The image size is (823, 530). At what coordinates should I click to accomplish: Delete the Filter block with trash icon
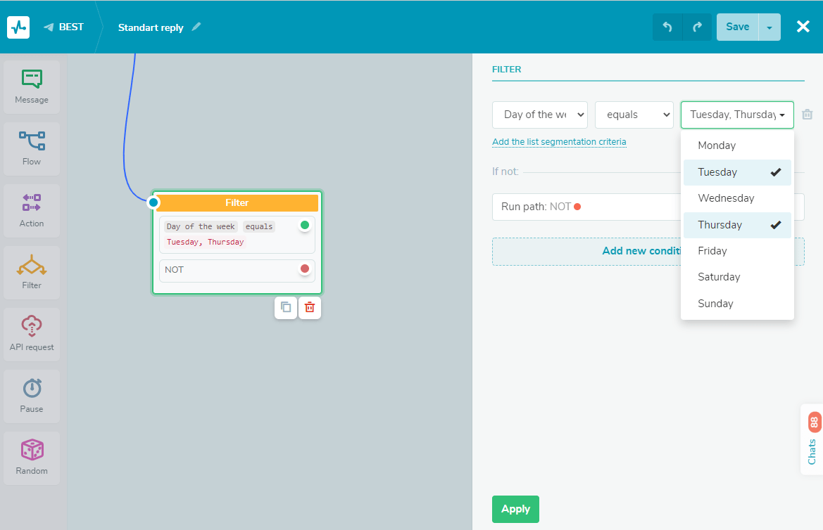pyautogui.click(x=310, y=307)
